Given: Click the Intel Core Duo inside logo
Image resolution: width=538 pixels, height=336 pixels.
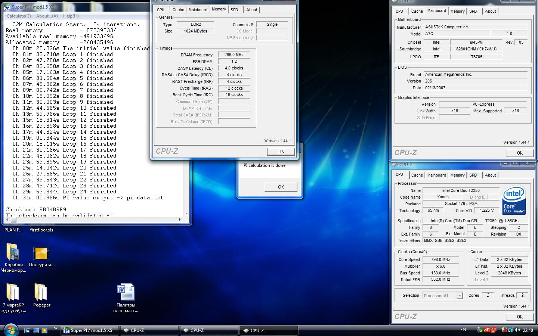Looking at the screenshot, I should click(x=514, y=200).
